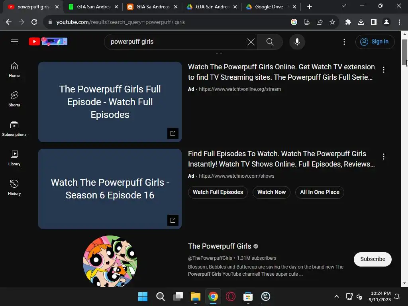Toggle the Chrome side panel
This screenshot has width=408, height=306.
point(374,22)
